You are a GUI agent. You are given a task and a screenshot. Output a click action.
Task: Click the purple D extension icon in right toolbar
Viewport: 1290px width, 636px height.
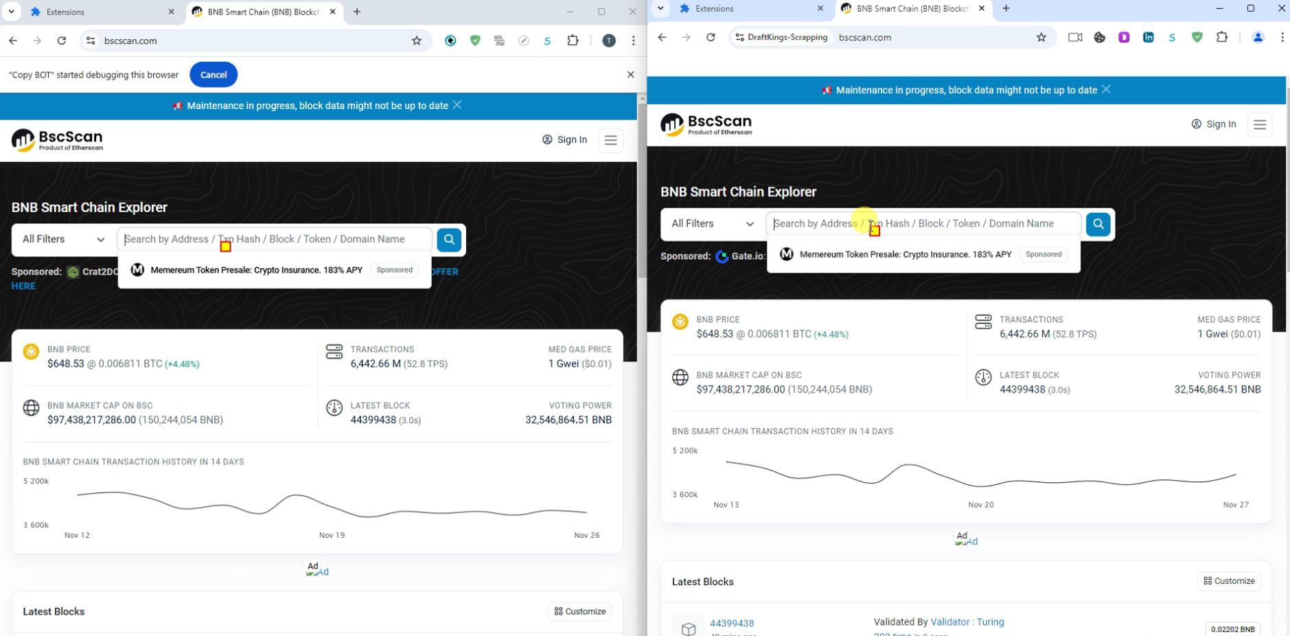[x=1124, y=37]
